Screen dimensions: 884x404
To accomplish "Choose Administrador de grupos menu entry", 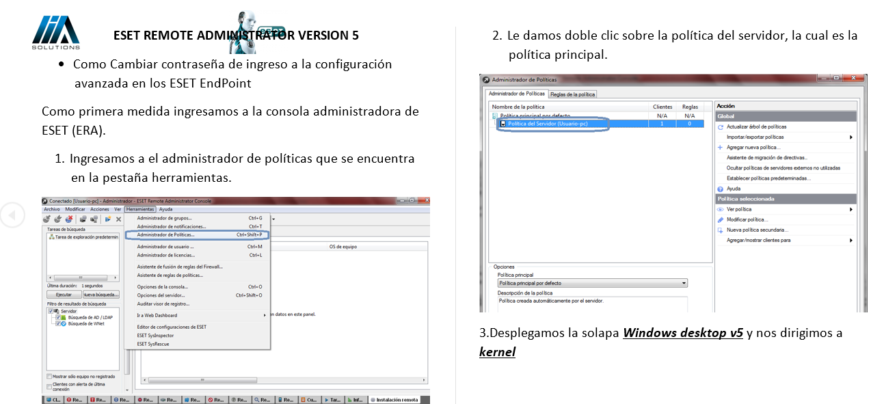I will pyautogui.click(x=198, y=218).
